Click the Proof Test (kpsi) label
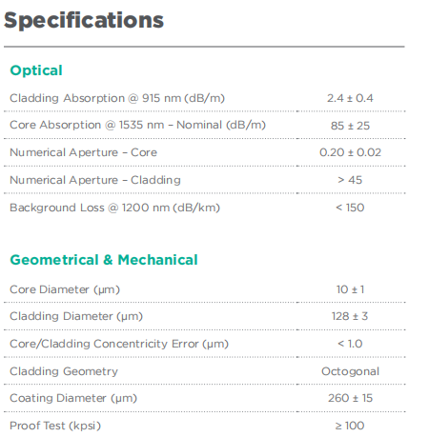Screen dimensions: 429x437 pos(55,426)
